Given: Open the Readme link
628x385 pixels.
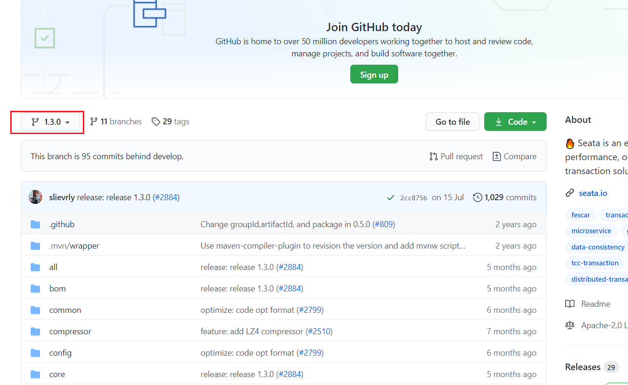Looking at the screenshot, I should pyautogui.click(x=595, y=304).
